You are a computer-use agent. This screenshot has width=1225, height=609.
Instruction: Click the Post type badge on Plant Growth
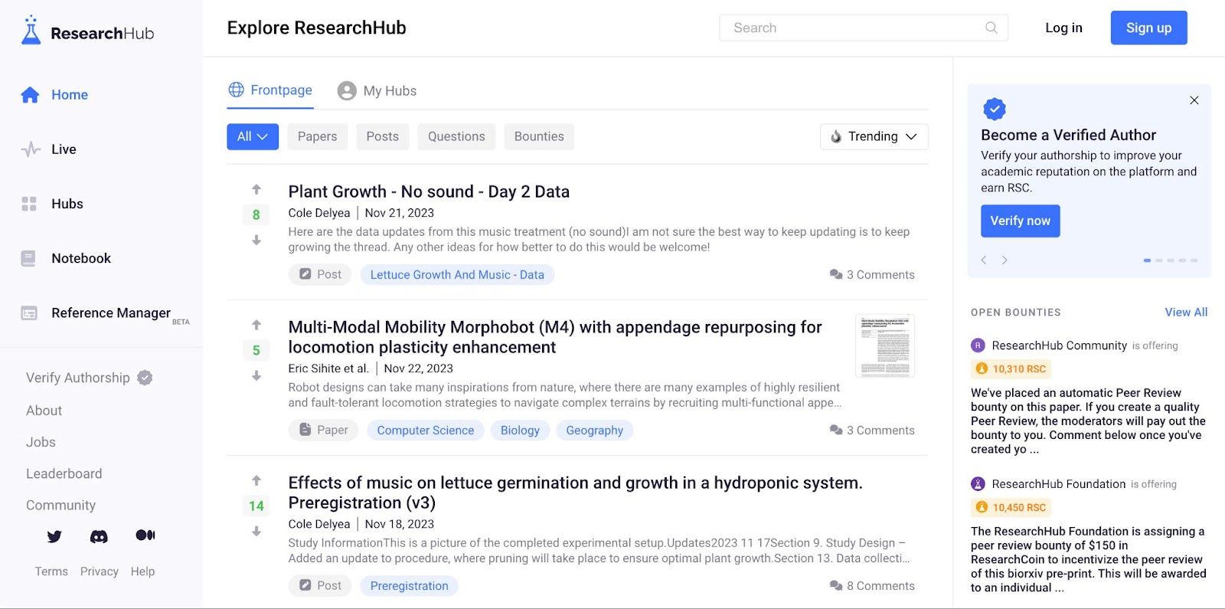320,275
